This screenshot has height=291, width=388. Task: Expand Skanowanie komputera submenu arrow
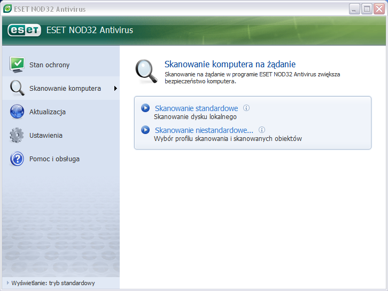115,88
